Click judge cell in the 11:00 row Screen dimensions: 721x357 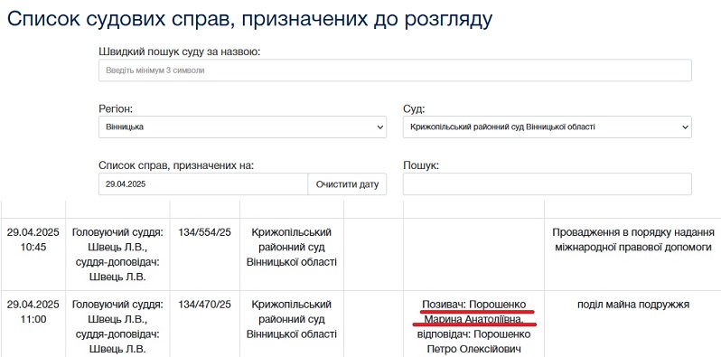coord(117,324)
